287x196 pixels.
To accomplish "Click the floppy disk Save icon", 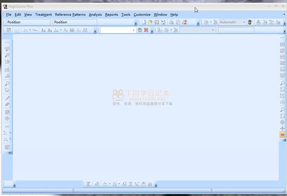I will click(x=157, y=22).
